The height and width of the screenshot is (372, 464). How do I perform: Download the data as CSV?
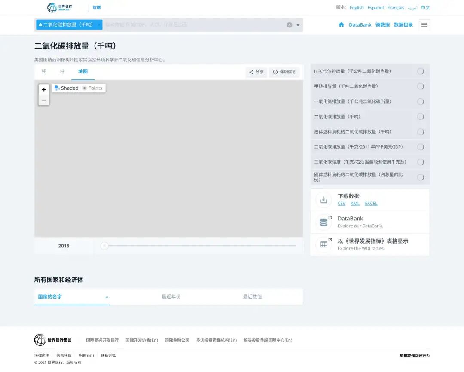[x=341, y=203]
